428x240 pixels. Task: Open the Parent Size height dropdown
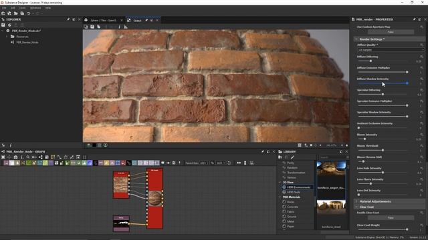coord(221,163)
